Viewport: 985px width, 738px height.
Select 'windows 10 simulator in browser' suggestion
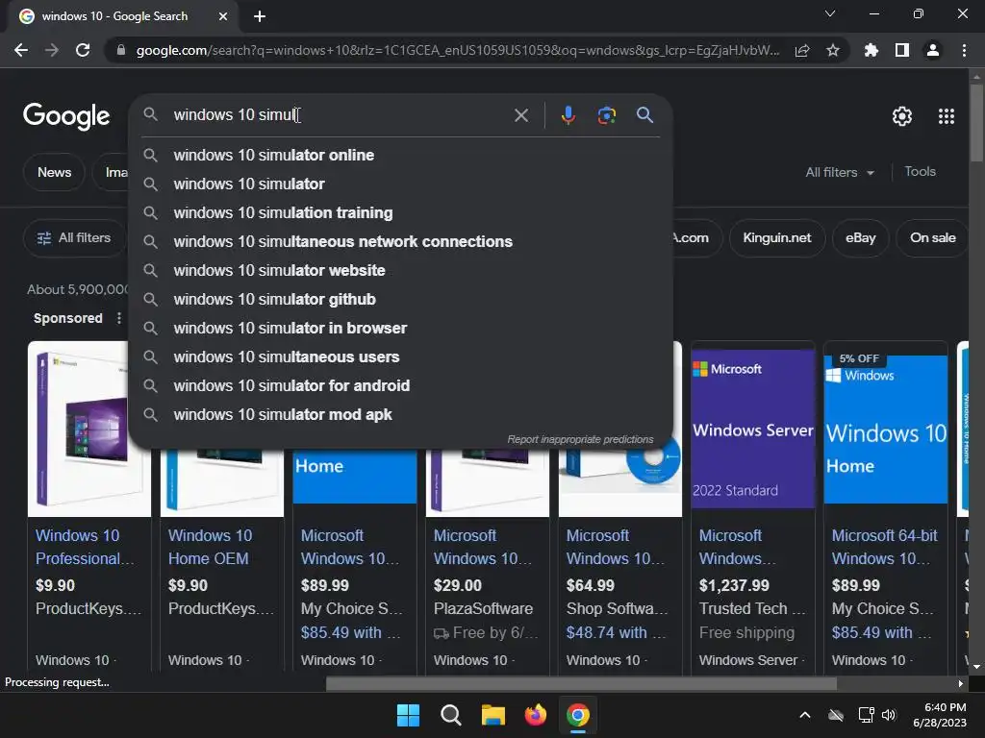pyautogui.click(x=400, y=329)
